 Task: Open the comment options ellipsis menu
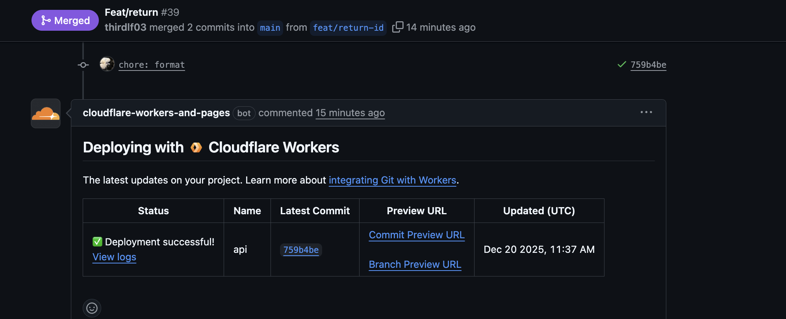[x=646, y=112]
